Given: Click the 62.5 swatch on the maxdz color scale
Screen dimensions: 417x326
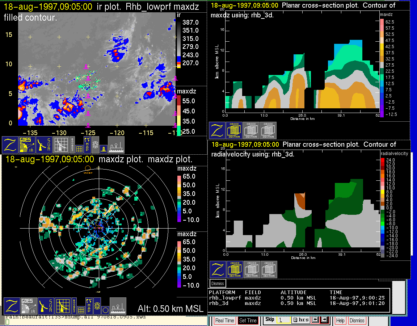Looking at the screenshot, I should [382, 22].
